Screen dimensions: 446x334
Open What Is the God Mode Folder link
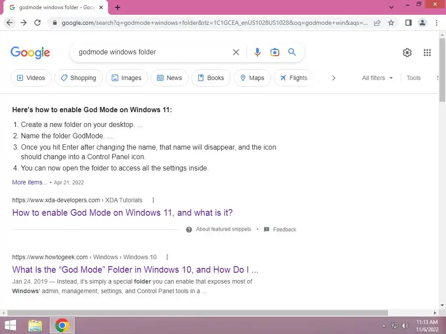(x=135, y=270)
